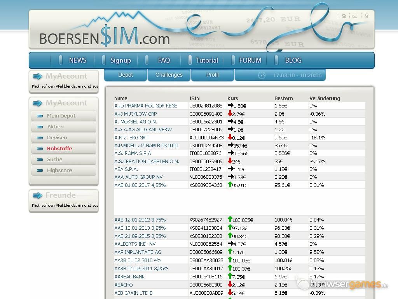Open the Signup page
398x299 pixels.
coord(120,60)
